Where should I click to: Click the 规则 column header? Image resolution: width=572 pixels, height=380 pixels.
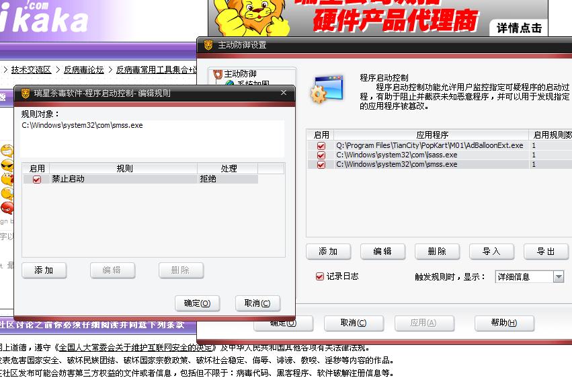pos(124,169)
